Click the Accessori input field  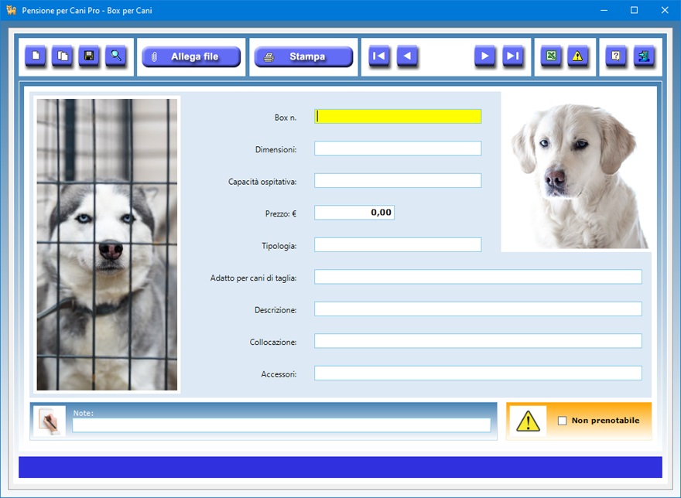click(x=478, y=373)
